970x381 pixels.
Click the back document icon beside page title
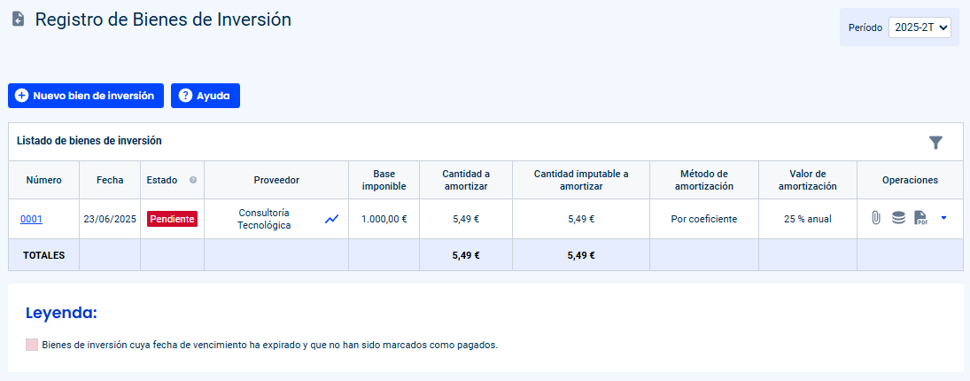click(19, 19)
